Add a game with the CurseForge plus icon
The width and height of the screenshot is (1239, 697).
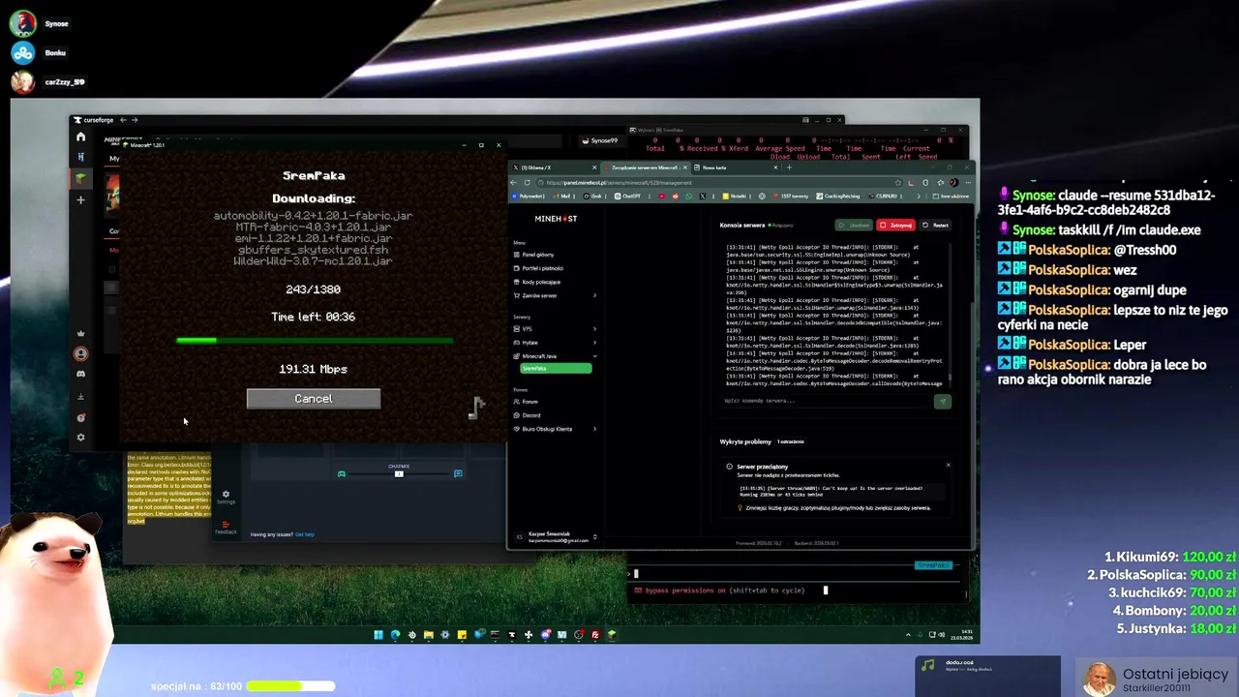pos(80,199)
